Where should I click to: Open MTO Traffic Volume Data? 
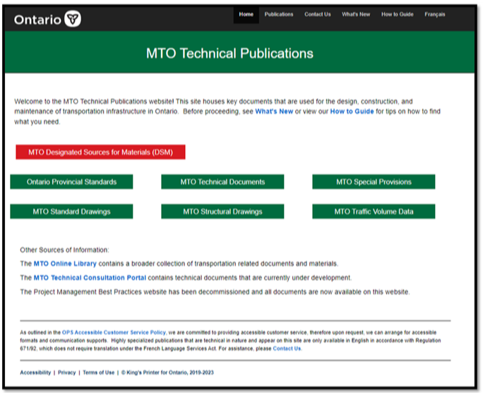click(x=374, y=212)
